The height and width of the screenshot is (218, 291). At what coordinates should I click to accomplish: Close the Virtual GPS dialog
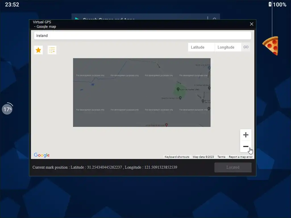251,24
